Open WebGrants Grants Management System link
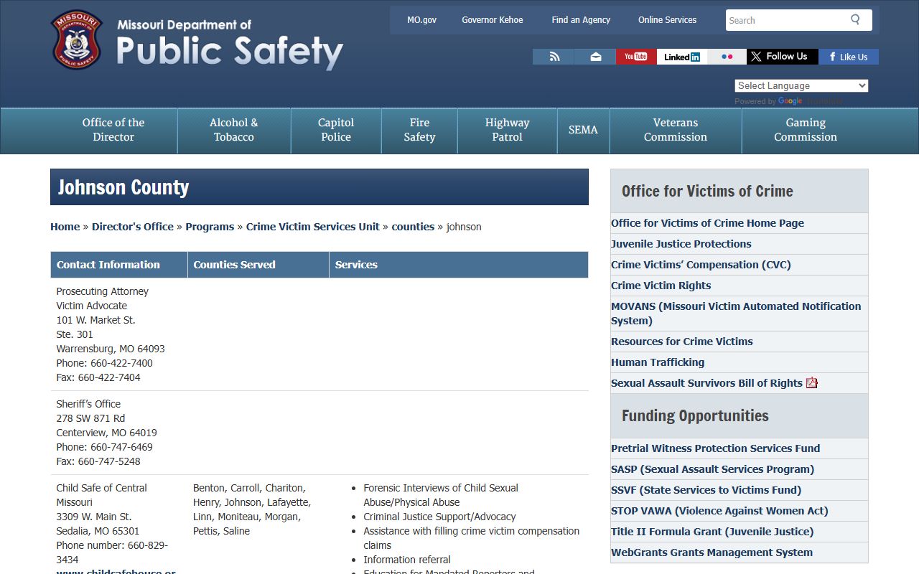 coord(712,552)
